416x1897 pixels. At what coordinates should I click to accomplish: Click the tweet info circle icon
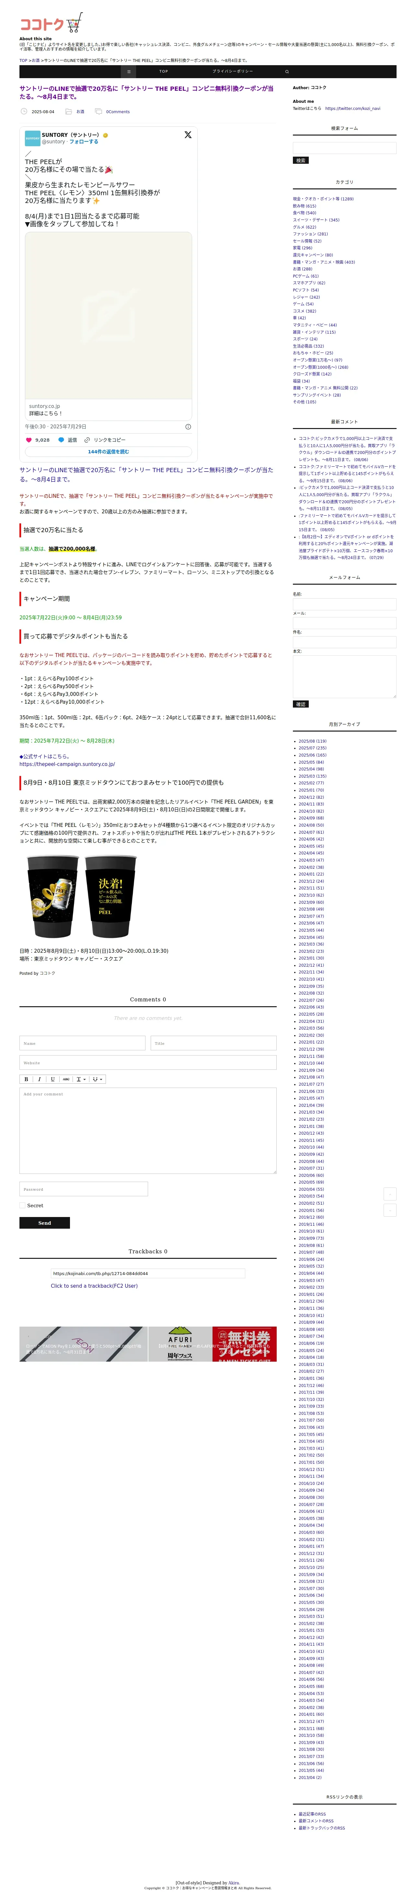(x=188, y=426)
